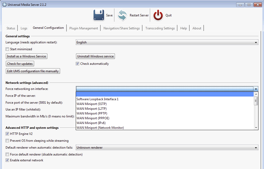Click the Check for updates button
Viewport: 264px width, 169px height.
20,64
